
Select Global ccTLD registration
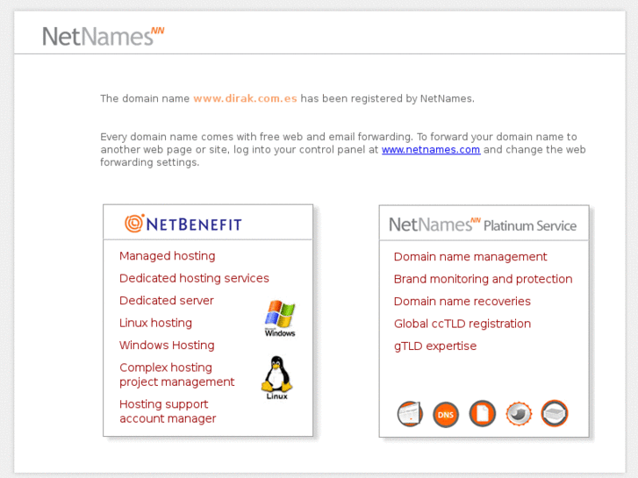point(462,324)
